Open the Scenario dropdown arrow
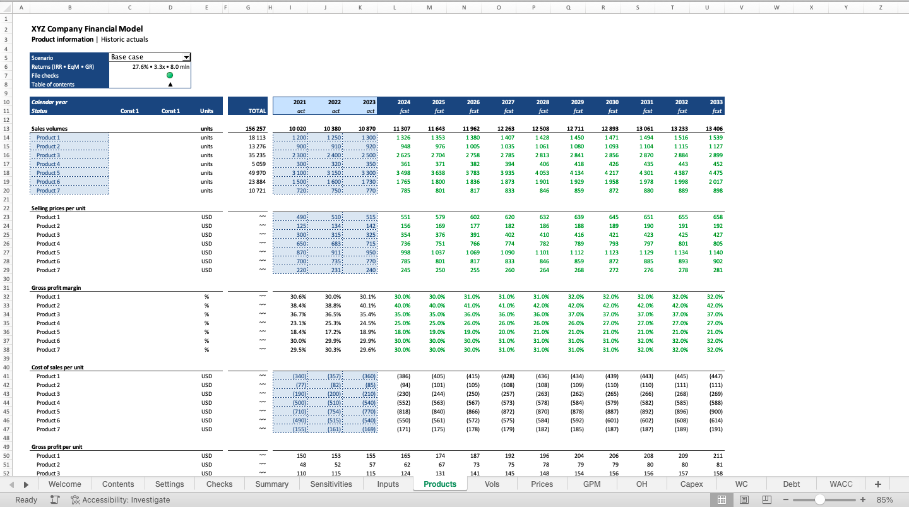The height and width of the screenshot is (507, 909). coord(186,57)
